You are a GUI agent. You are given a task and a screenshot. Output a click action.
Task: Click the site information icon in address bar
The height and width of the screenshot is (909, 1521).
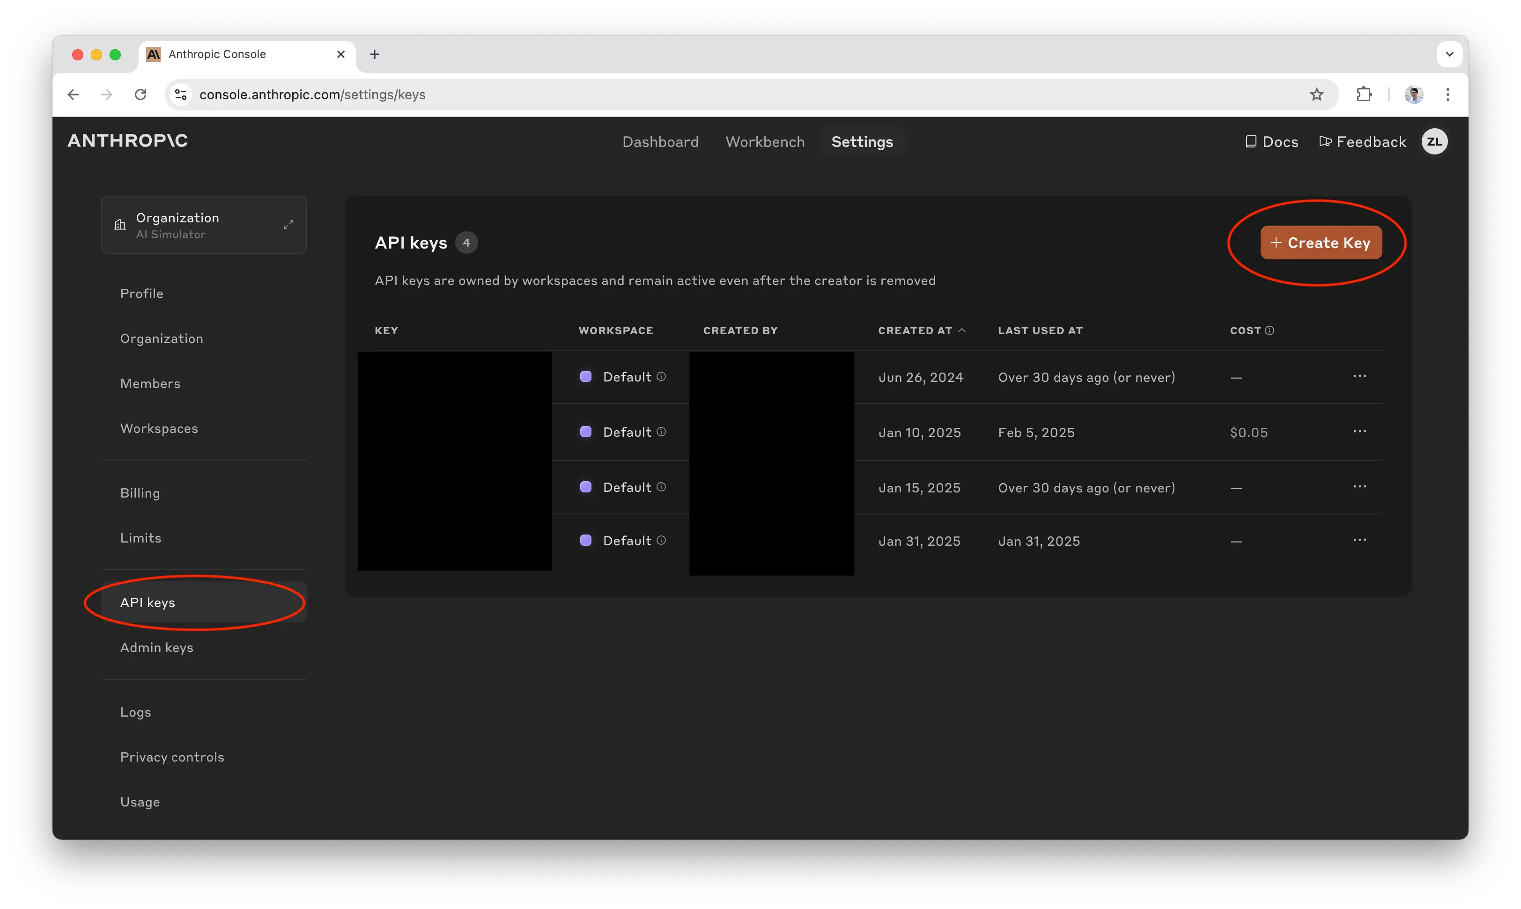click(x=181, y=95)
